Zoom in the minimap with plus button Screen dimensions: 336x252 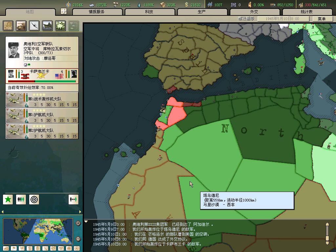click(78, 223)
